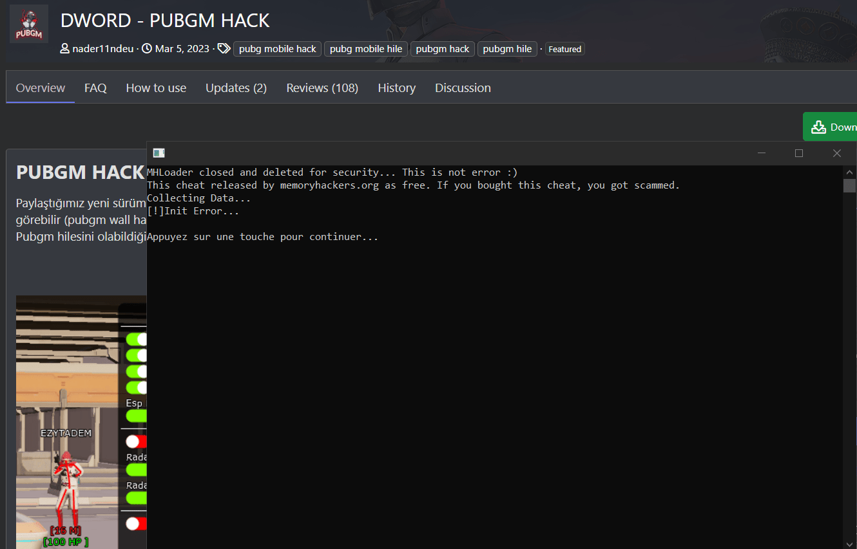The height and width of the screenshot is (549, 857).
Task: Click the '[16 M]' distance label in preview
Action: click(x=66, y=531)
